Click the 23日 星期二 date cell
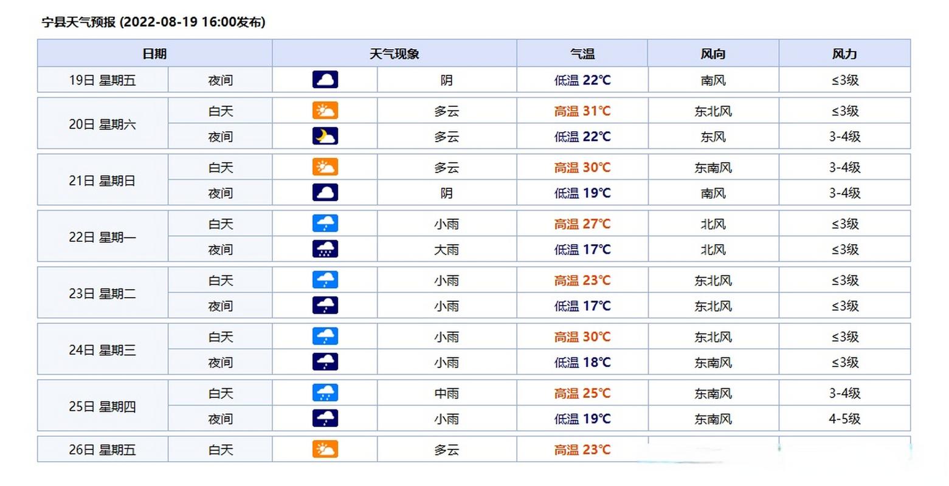 click(103, 293)
